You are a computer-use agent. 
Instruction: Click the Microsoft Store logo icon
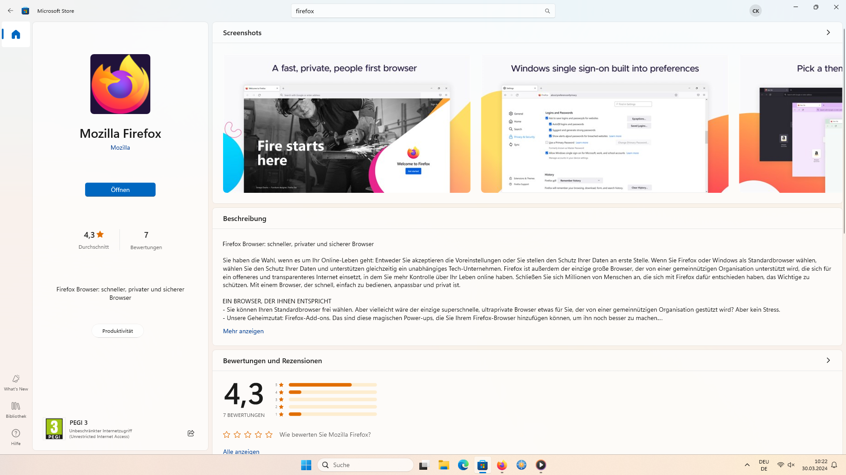pyautogui.click(x=26, y=11)
